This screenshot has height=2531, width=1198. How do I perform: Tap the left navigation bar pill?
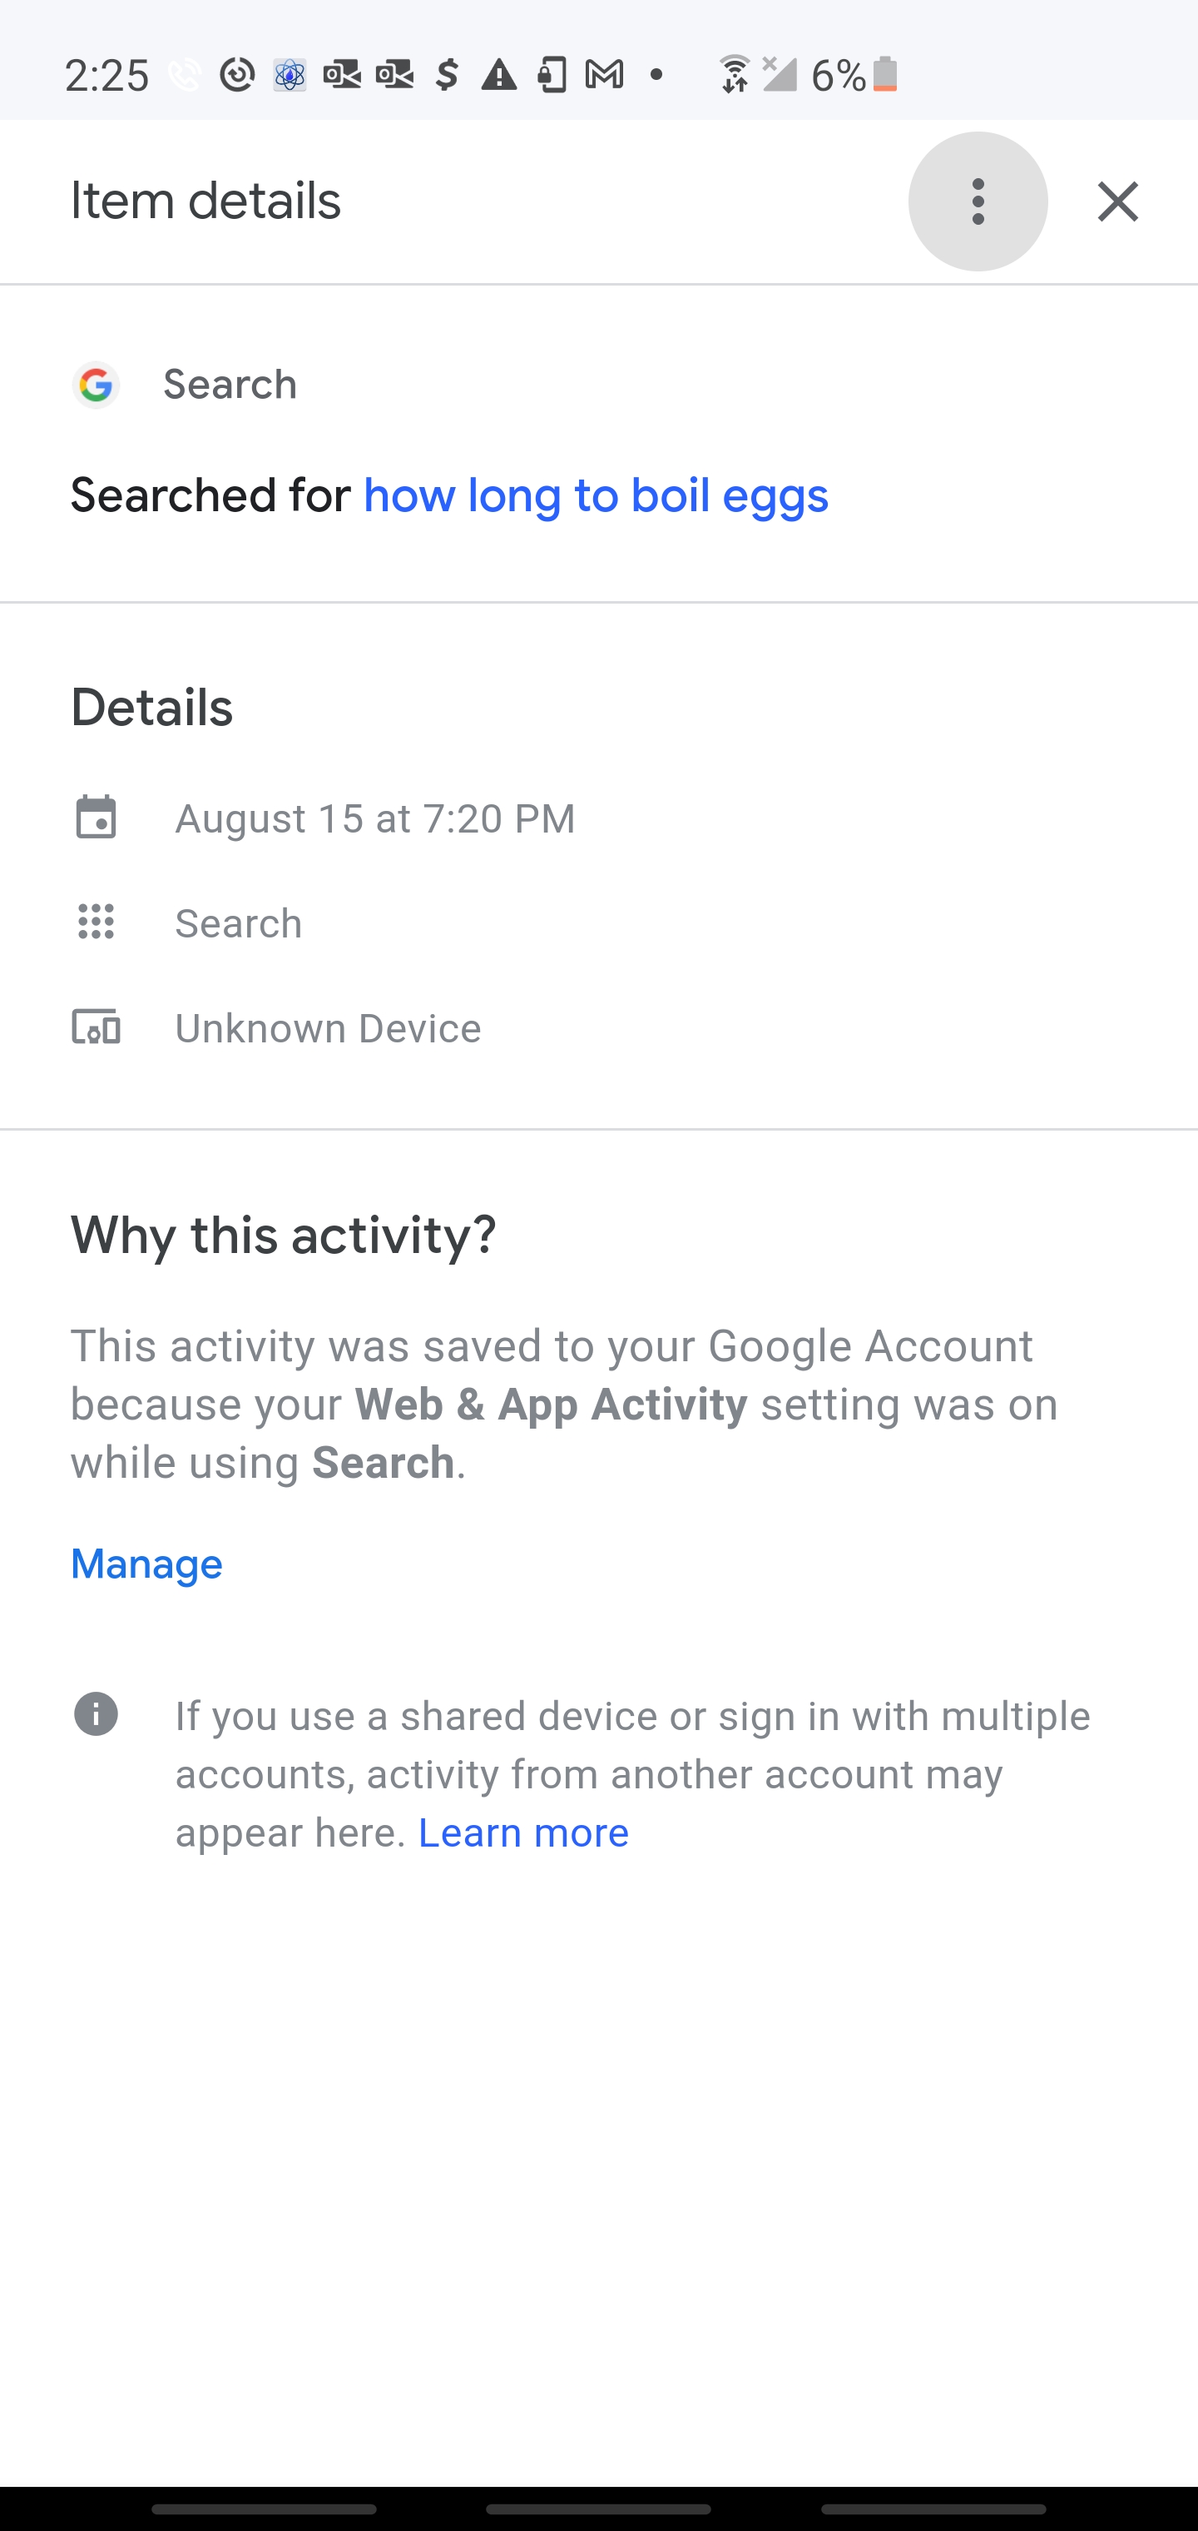click(x=265, y=2509)
